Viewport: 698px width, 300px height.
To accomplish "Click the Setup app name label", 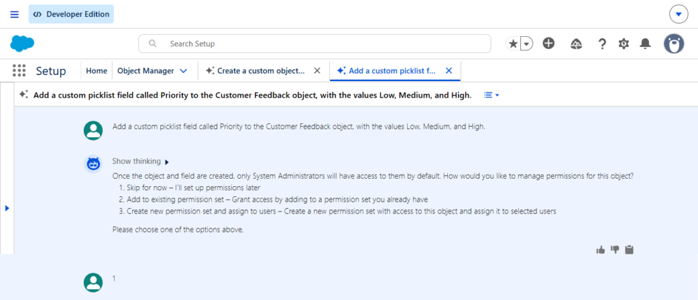I will coord(51,71).
